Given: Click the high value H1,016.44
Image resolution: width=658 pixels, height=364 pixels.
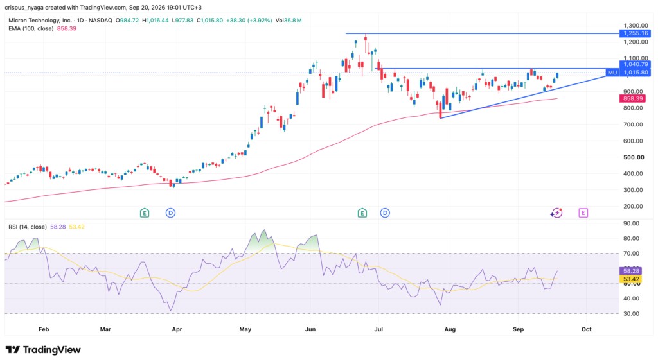Looking at the screenshot, I should [156, 20].
